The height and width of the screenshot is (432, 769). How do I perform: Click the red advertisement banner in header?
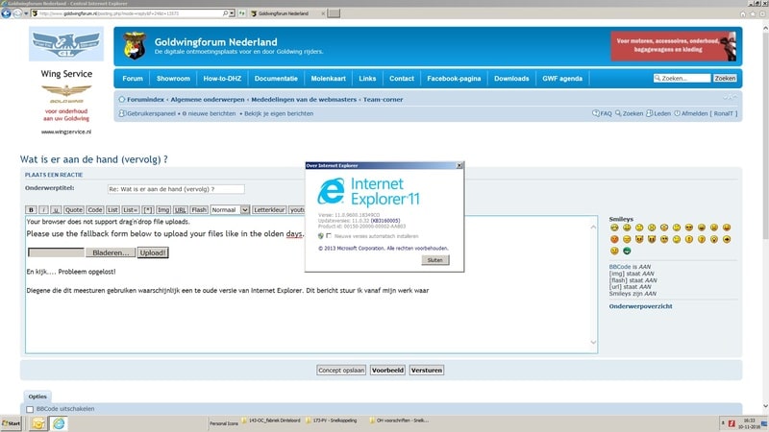[674, 46]
